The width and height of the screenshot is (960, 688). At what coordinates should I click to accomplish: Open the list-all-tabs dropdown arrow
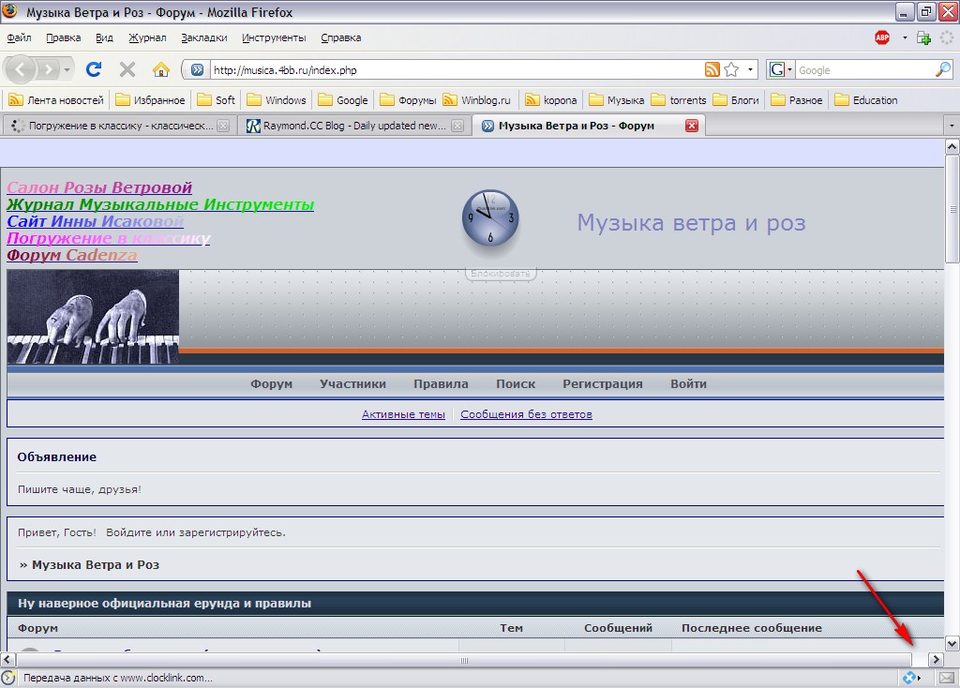(x=951, y=126)
